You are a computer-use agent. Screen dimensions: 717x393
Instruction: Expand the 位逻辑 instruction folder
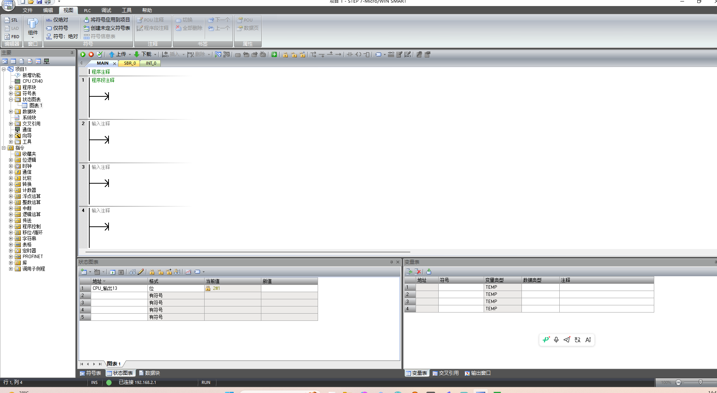point(11,160)
